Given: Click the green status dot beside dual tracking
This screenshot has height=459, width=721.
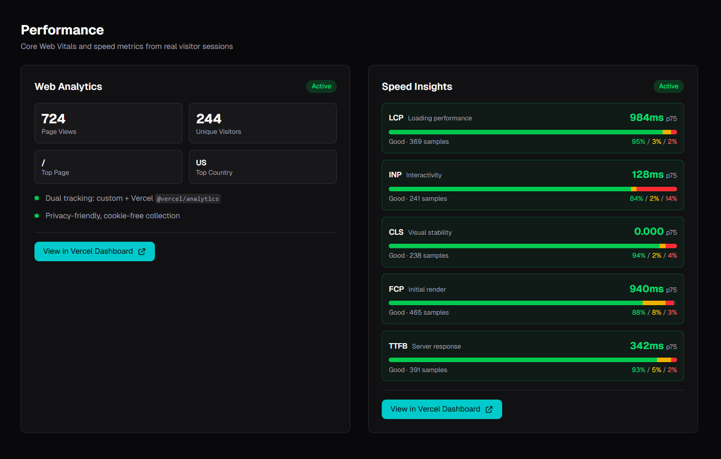Looking at the screenshot, I should pos(36,198).
